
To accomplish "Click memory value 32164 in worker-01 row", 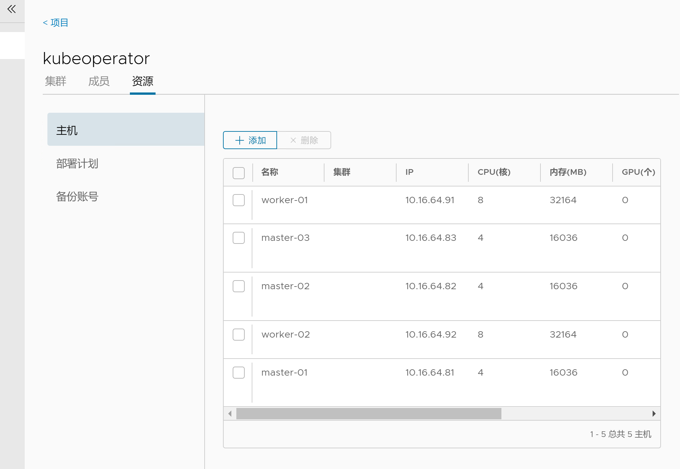I will [x=563, y=200].
